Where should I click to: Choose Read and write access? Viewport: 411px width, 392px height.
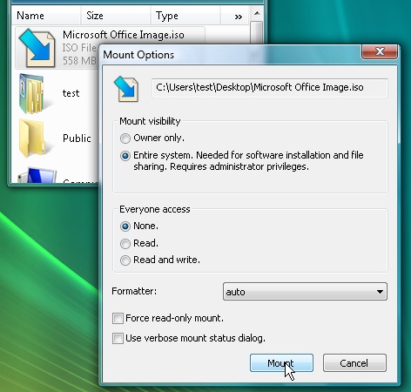[x=125, y=260]
